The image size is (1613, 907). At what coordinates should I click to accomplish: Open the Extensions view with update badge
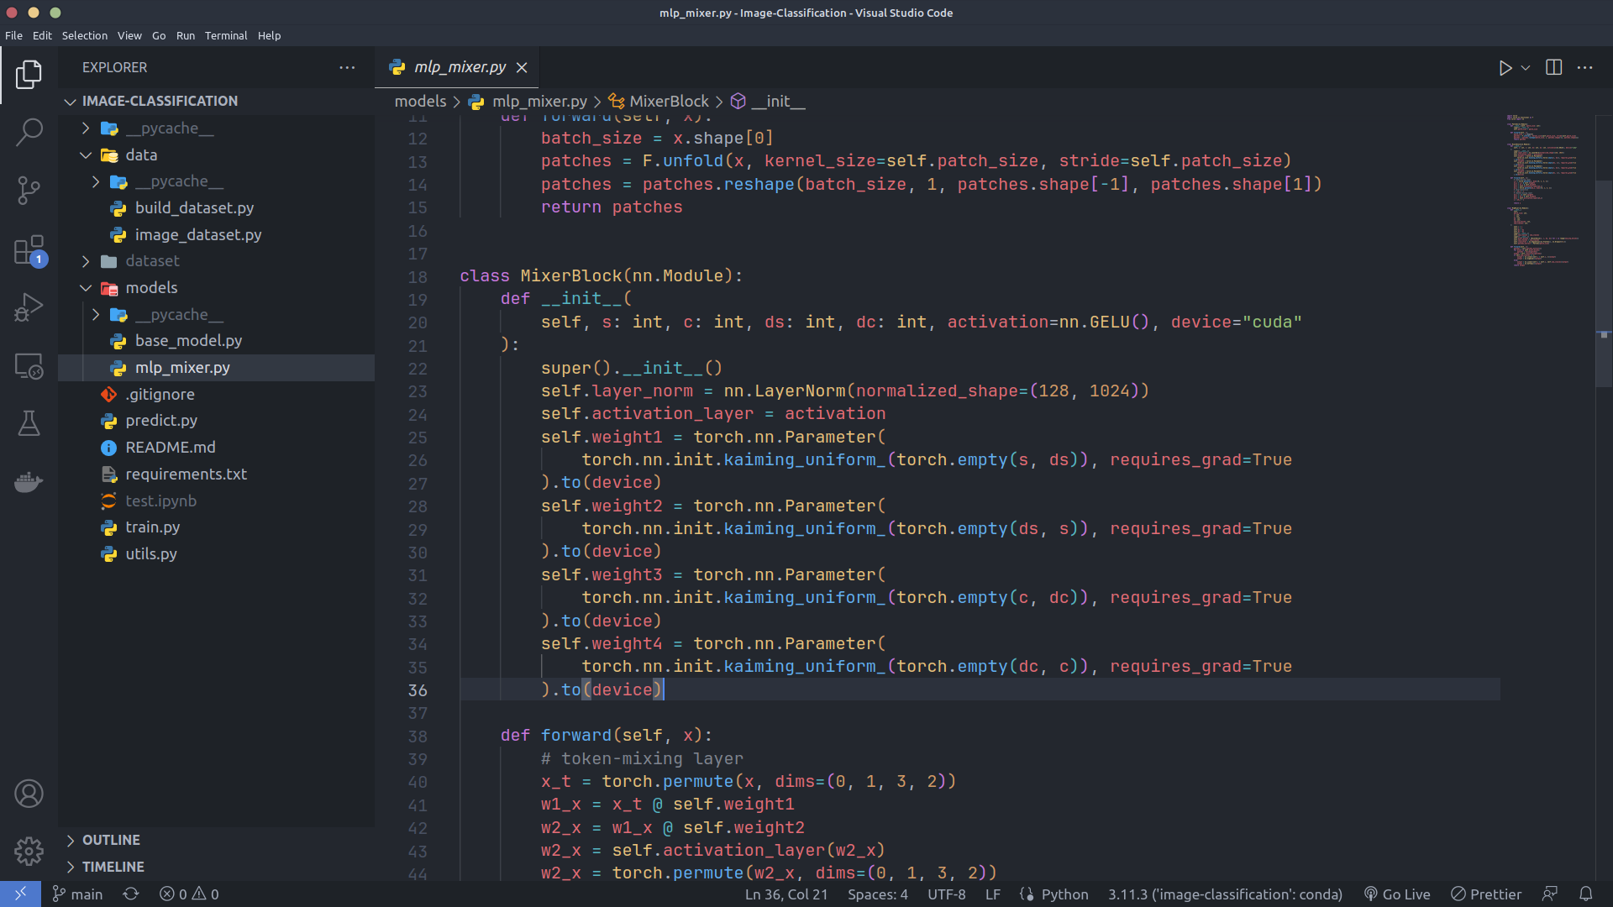(x=29, y=250)
